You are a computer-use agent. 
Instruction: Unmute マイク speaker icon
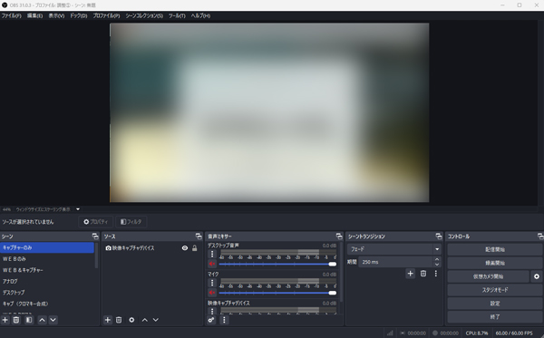pyautogui.click(x=212, y=293)
